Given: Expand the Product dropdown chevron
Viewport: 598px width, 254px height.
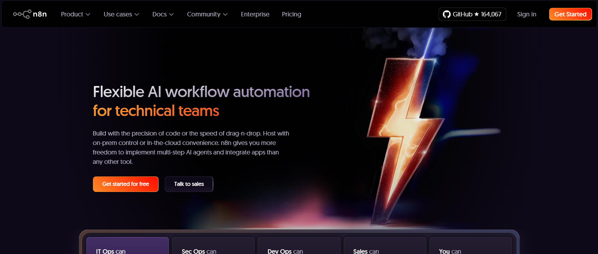Looking at the screenshot, I should coord(88,14).
